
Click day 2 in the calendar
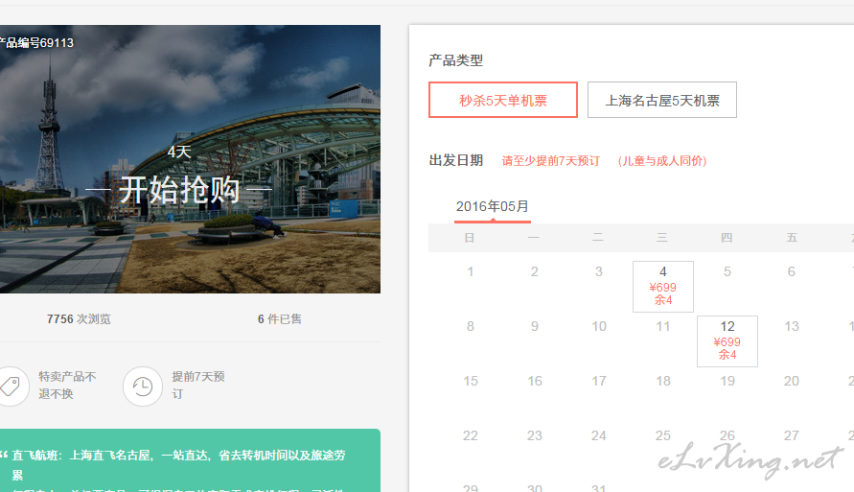[x=534, y=271]
